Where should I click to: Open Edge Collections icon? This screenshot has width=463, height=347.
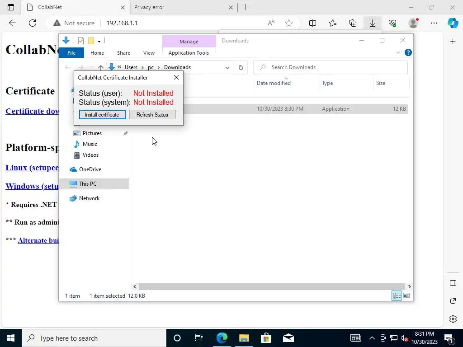pyautogui.click(x=353, y=23)
